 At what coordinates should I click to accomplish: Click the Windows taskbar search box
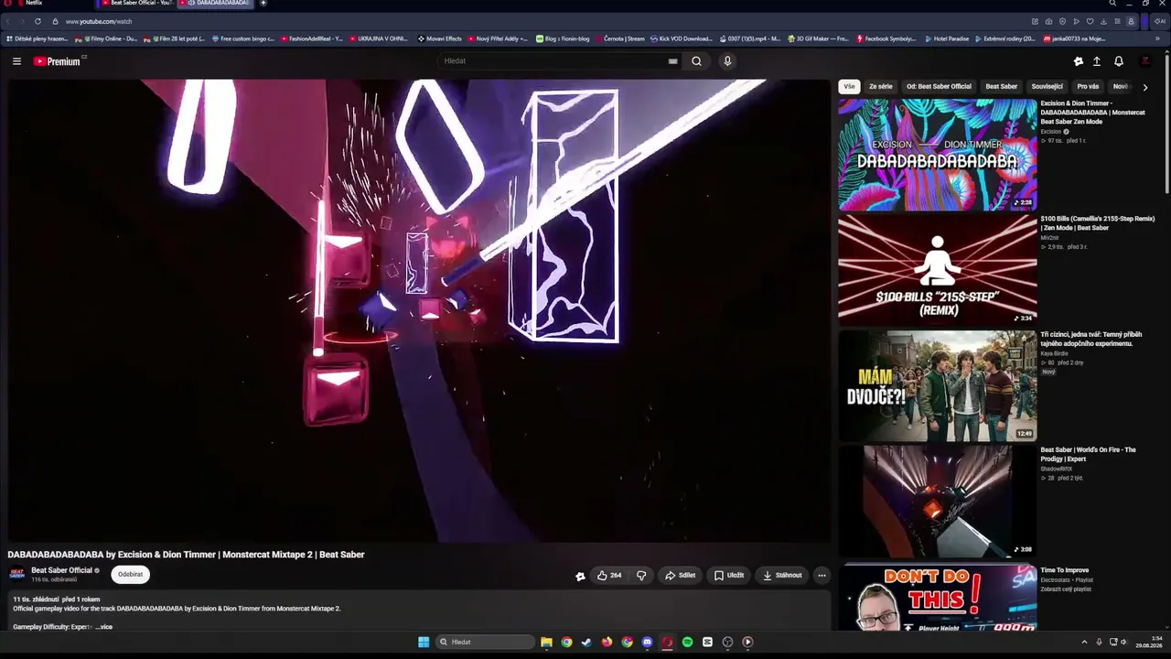pyautogui.click(x=485, y=642)
